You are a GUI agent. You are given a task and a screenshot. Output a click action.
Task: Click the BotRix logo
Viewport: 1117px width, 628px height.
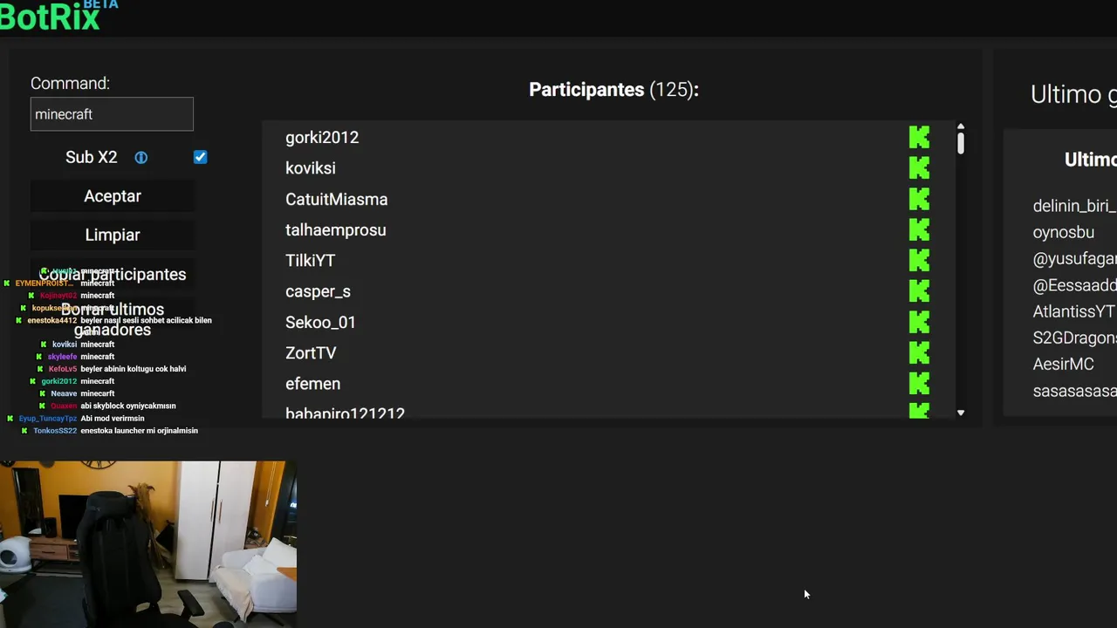click(58, 15)
